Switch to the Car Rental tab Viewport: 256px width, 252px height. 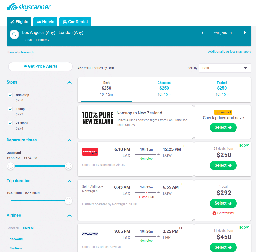click(x=75, y=22)
